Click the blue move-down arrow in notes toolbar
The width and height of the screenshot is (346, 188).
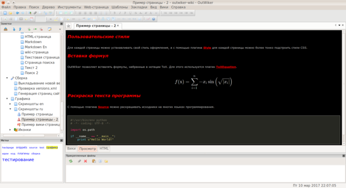tap(14, 29)
